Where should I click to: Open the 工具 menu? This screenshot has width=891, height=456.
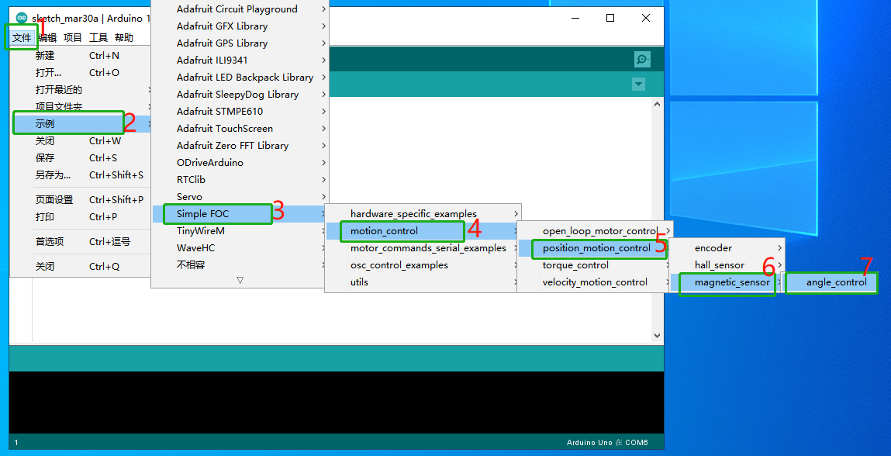click(x=98, y=37)
